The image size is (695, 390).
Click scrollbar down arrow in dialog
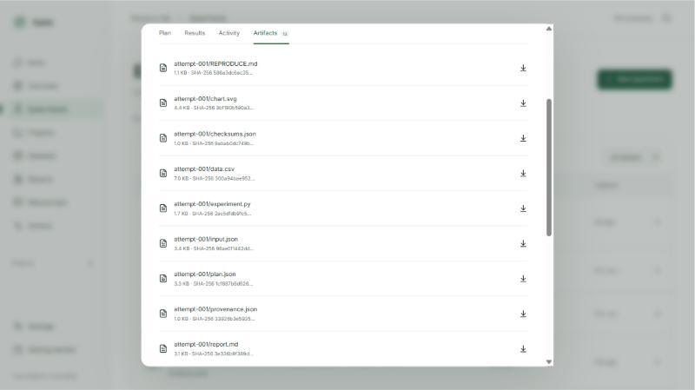point(549,361)
